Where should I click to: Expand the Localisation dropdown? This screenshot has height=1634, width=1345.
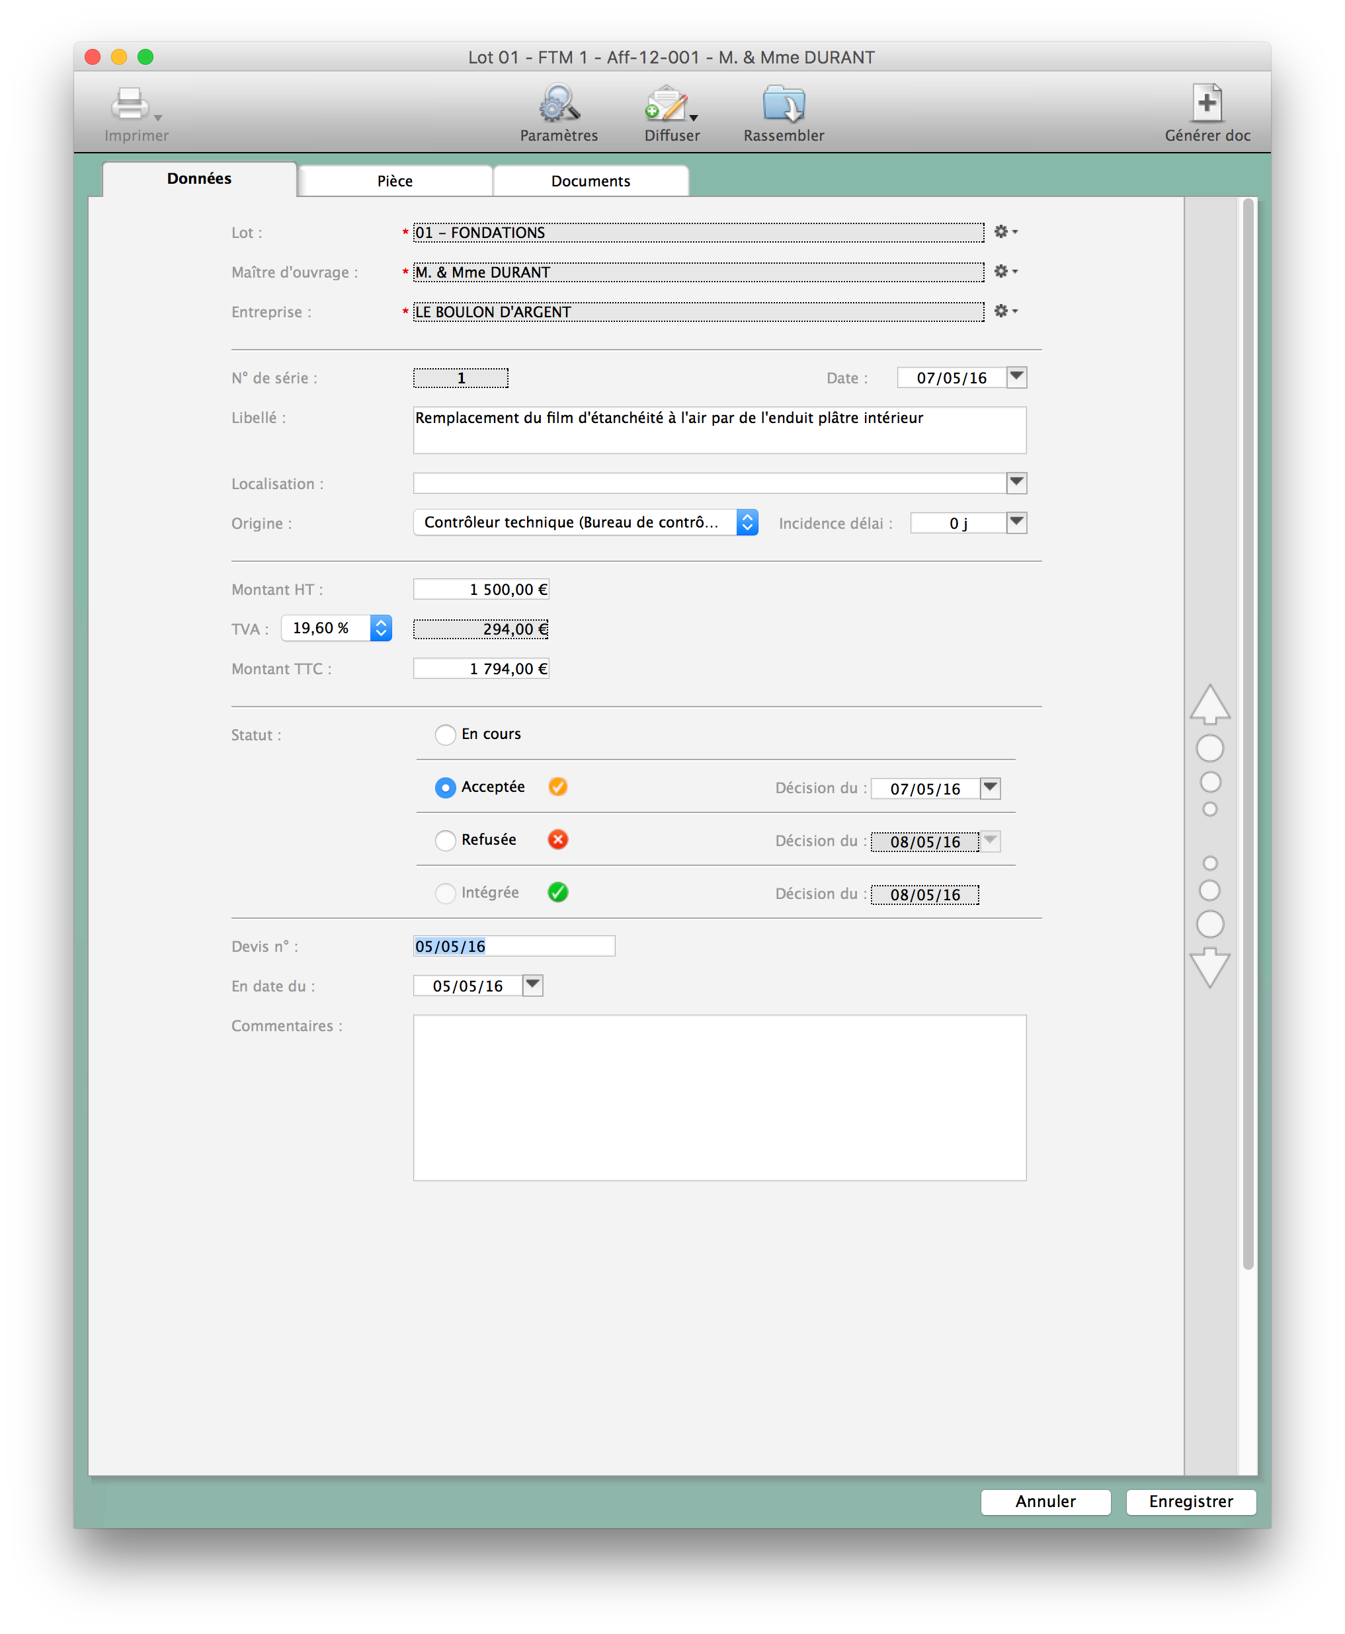click(x=1016, y=483)
